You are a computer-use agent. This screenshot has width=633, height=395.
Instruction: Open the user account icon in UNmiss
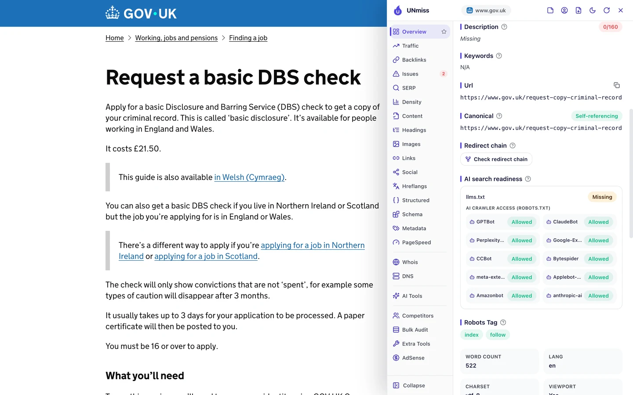[564, 11]
